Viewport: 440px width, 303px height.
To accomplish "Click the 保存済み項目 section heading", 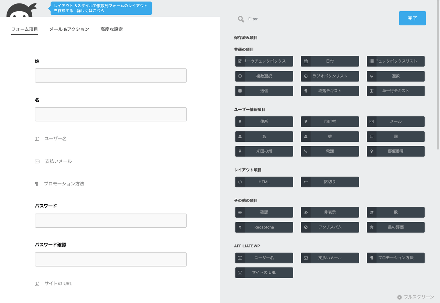I will pyautogui.click(x=246, y=38).
